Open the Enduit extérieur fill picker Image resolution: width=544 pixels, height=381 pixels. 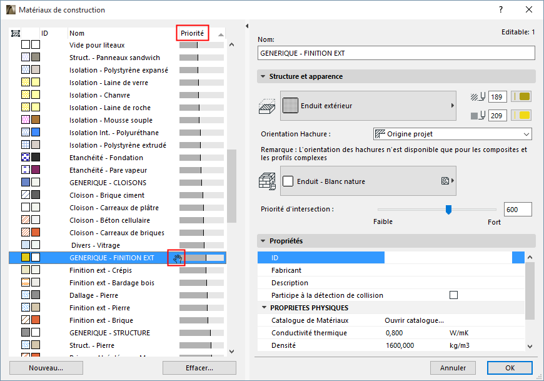(368, 106)
